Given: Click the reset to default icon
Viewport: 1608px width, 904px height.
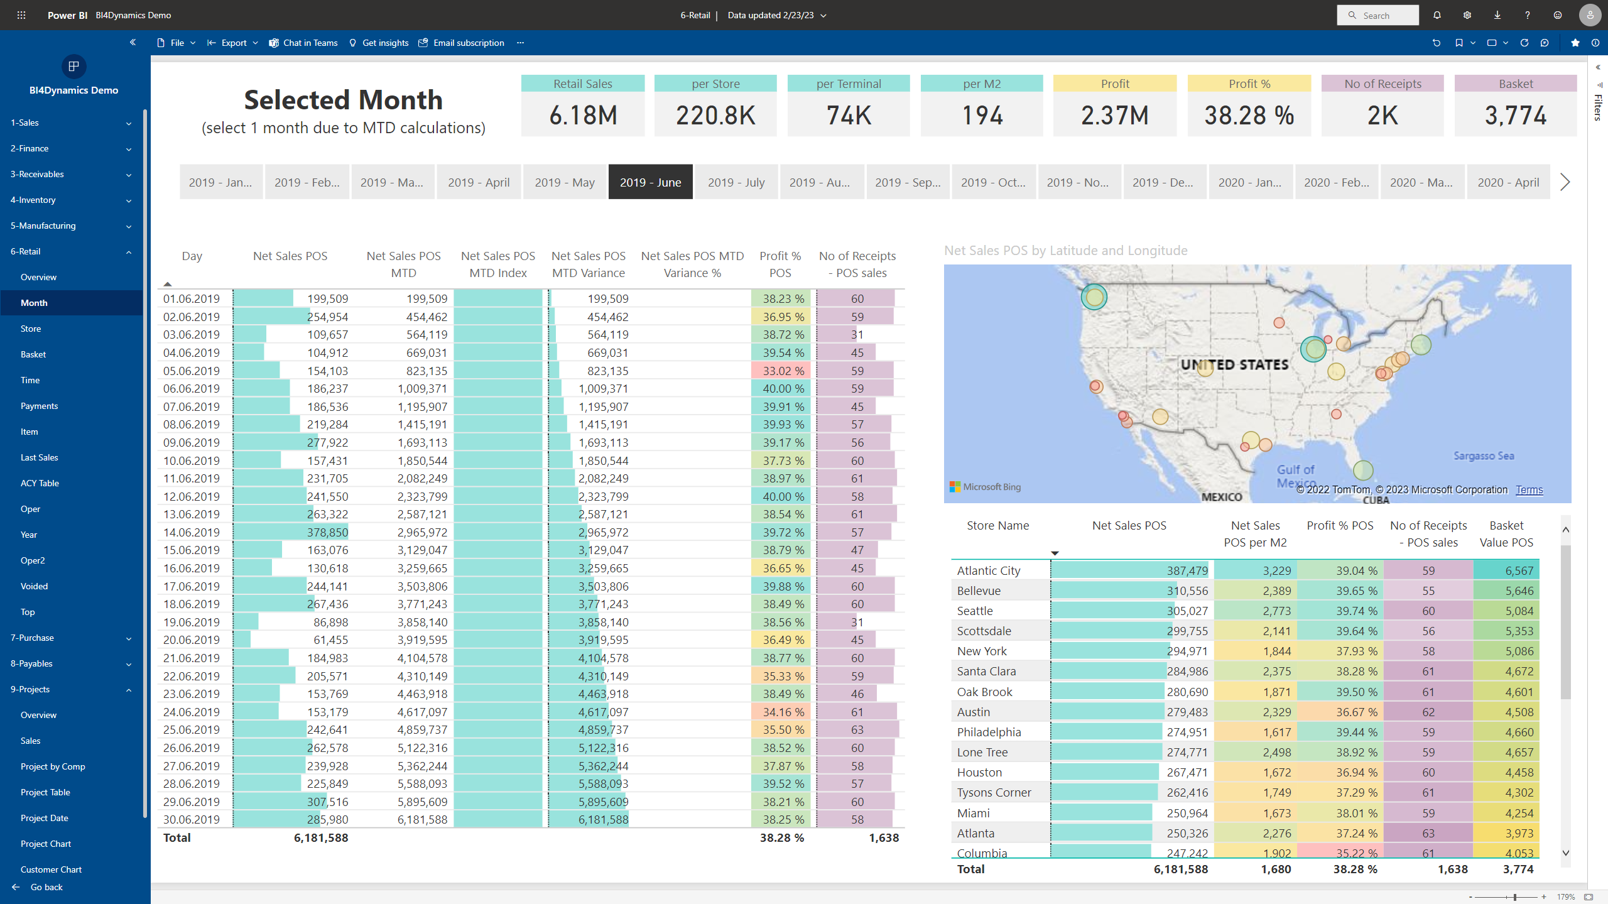Looking at the screenshot, I should click(x=1436, y=43).
